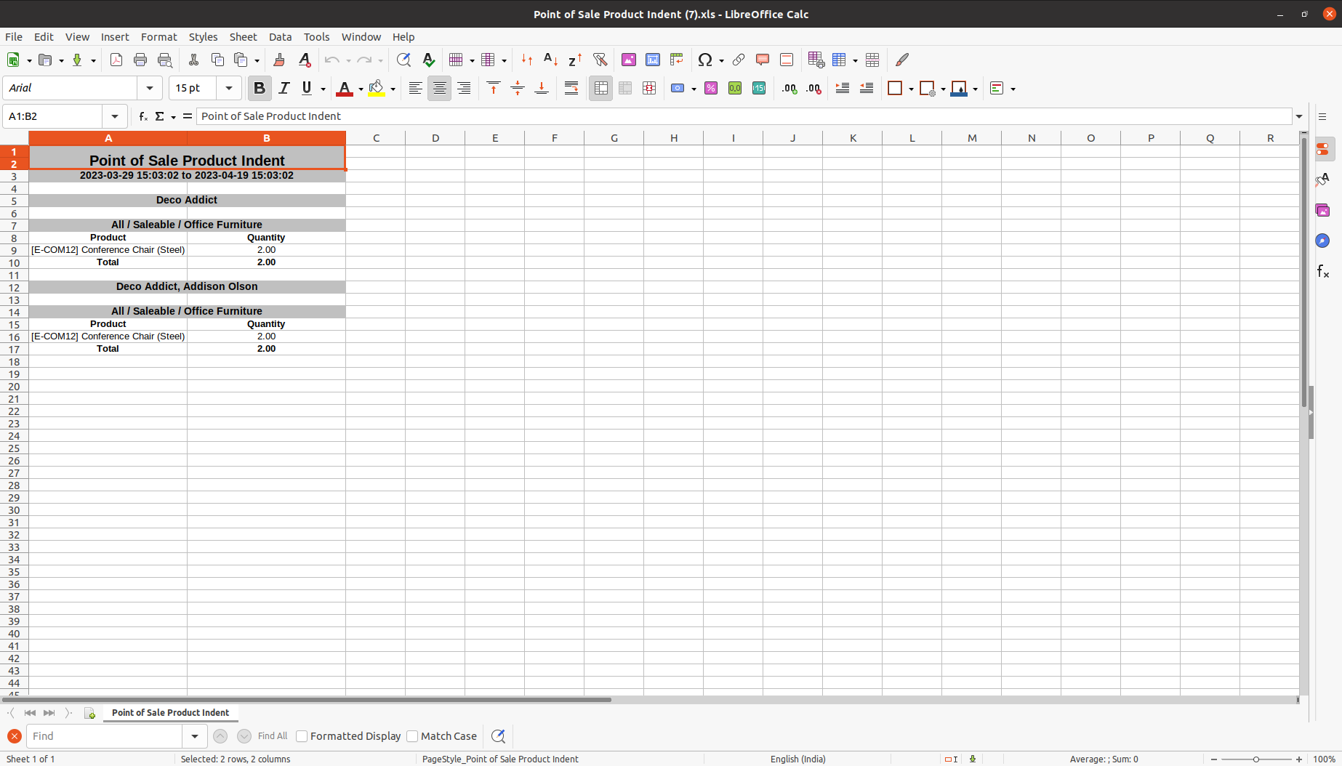Open the Sheet menu
The image size is (1342, 766).
[243, 37]
